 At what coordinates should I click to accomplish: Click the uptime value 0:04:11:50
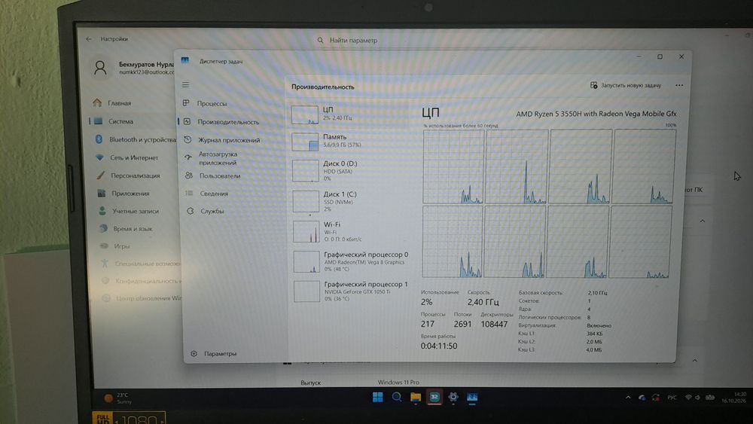pyautogui.click(x=439, y=346)
